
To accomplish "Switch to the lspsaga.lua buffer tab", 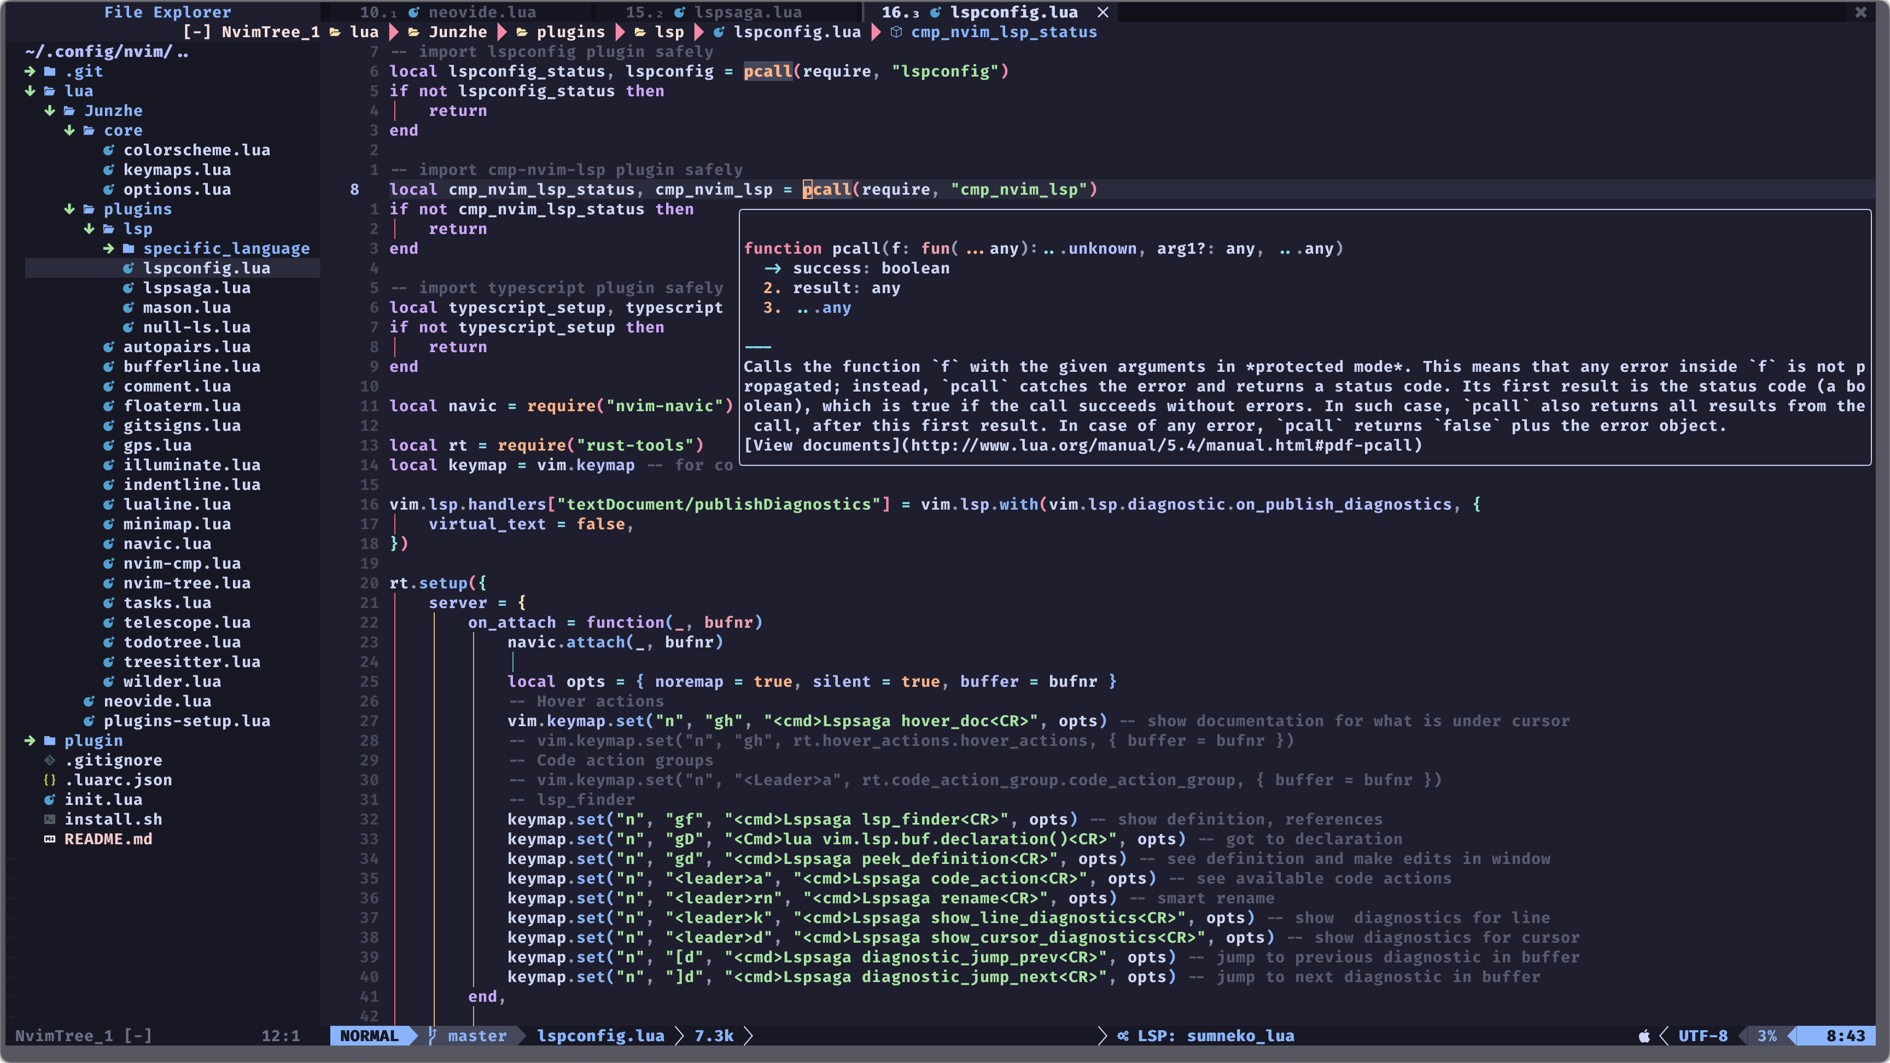I will [747, 11].
